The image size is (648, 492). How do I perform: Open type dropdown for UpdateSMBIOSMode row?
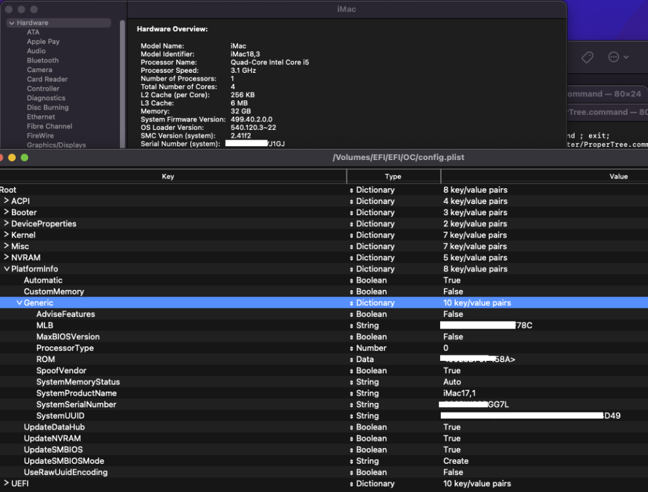[x=352, y=461]
